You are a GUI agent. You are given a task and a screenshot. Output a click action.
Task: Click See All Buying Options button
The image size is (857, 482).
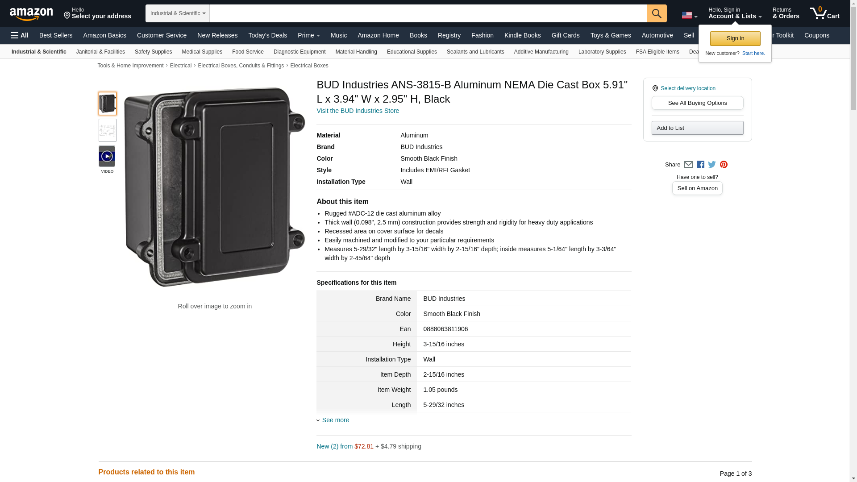click(x=697, y=103)
